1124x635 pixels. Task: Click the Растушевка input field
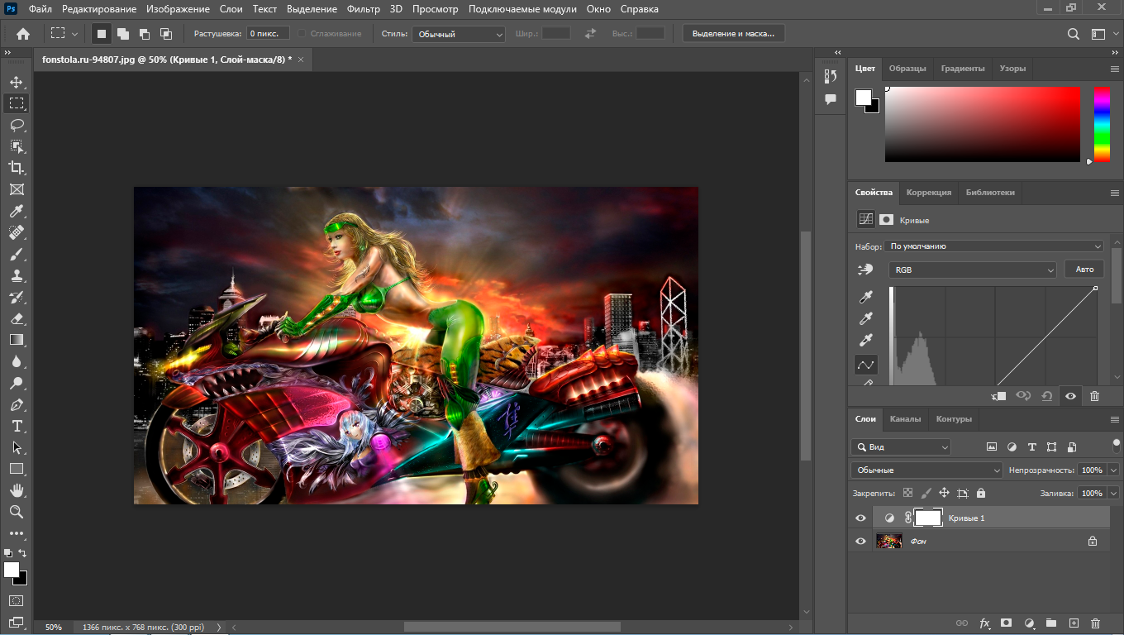pyautogui.click(x=268, y=34)
